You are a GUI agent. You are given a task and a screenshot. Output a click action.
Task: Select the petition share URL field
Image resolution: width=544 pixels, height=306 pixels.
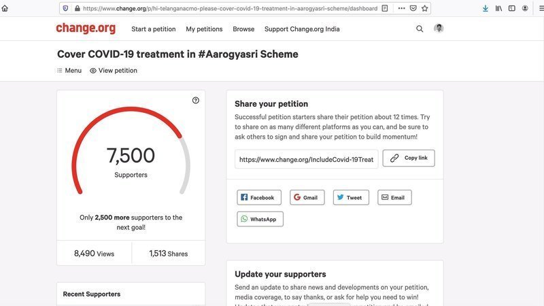pos(306,159)
